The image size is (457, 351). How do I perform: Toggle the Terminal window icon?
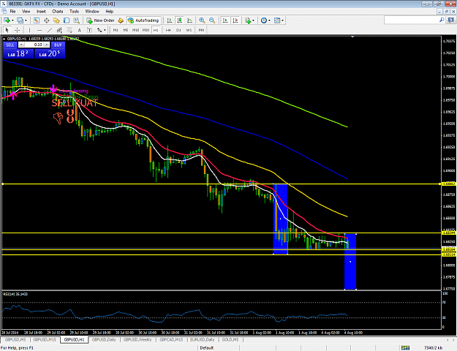[x=67, y=20]
